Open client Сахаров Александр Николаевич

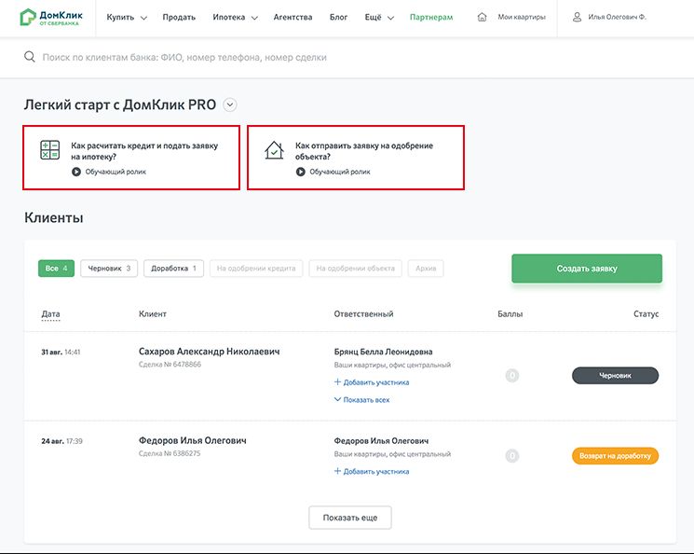tap(209, 352)
